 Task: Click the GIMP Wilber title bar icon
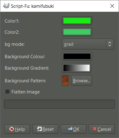(x=6, y=6)
